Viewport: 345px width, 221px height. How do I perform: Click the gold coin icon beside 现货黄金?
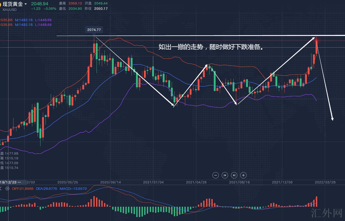(1, 4)
